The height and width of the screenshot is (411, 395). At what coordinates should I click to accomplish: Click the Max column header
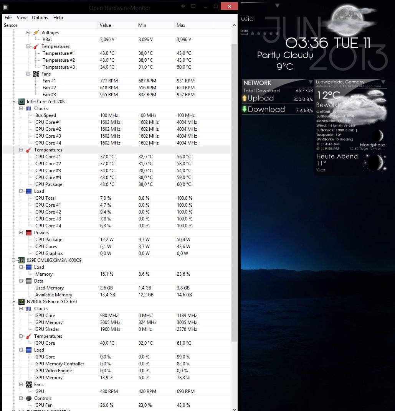click(x=193, y=25)
